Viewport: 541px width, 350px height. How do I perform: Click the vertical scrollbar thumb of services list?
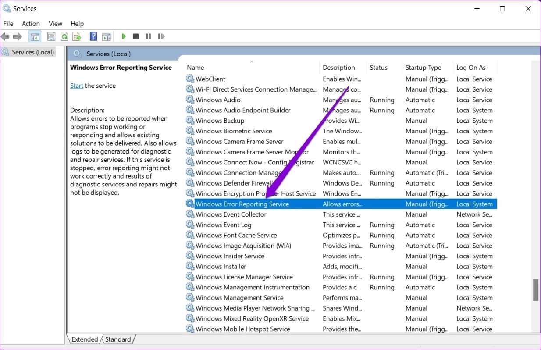click(x=535, y=290)
